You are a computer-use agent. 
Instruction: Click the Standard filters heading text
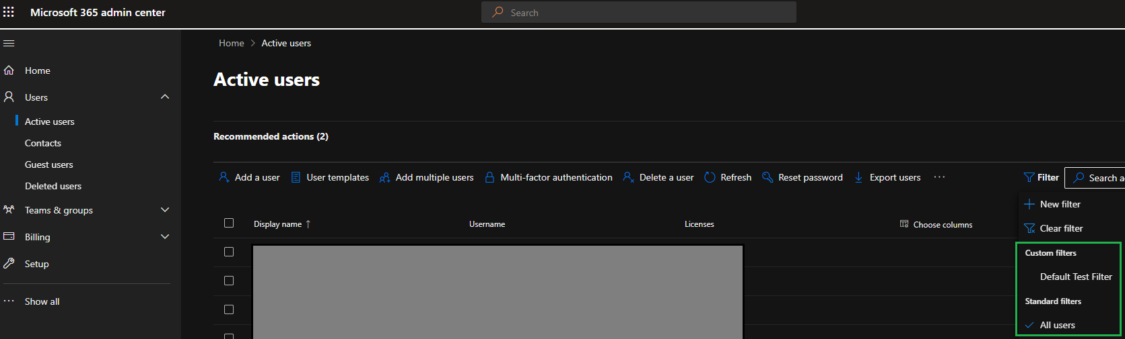[x=1053, y=301]
